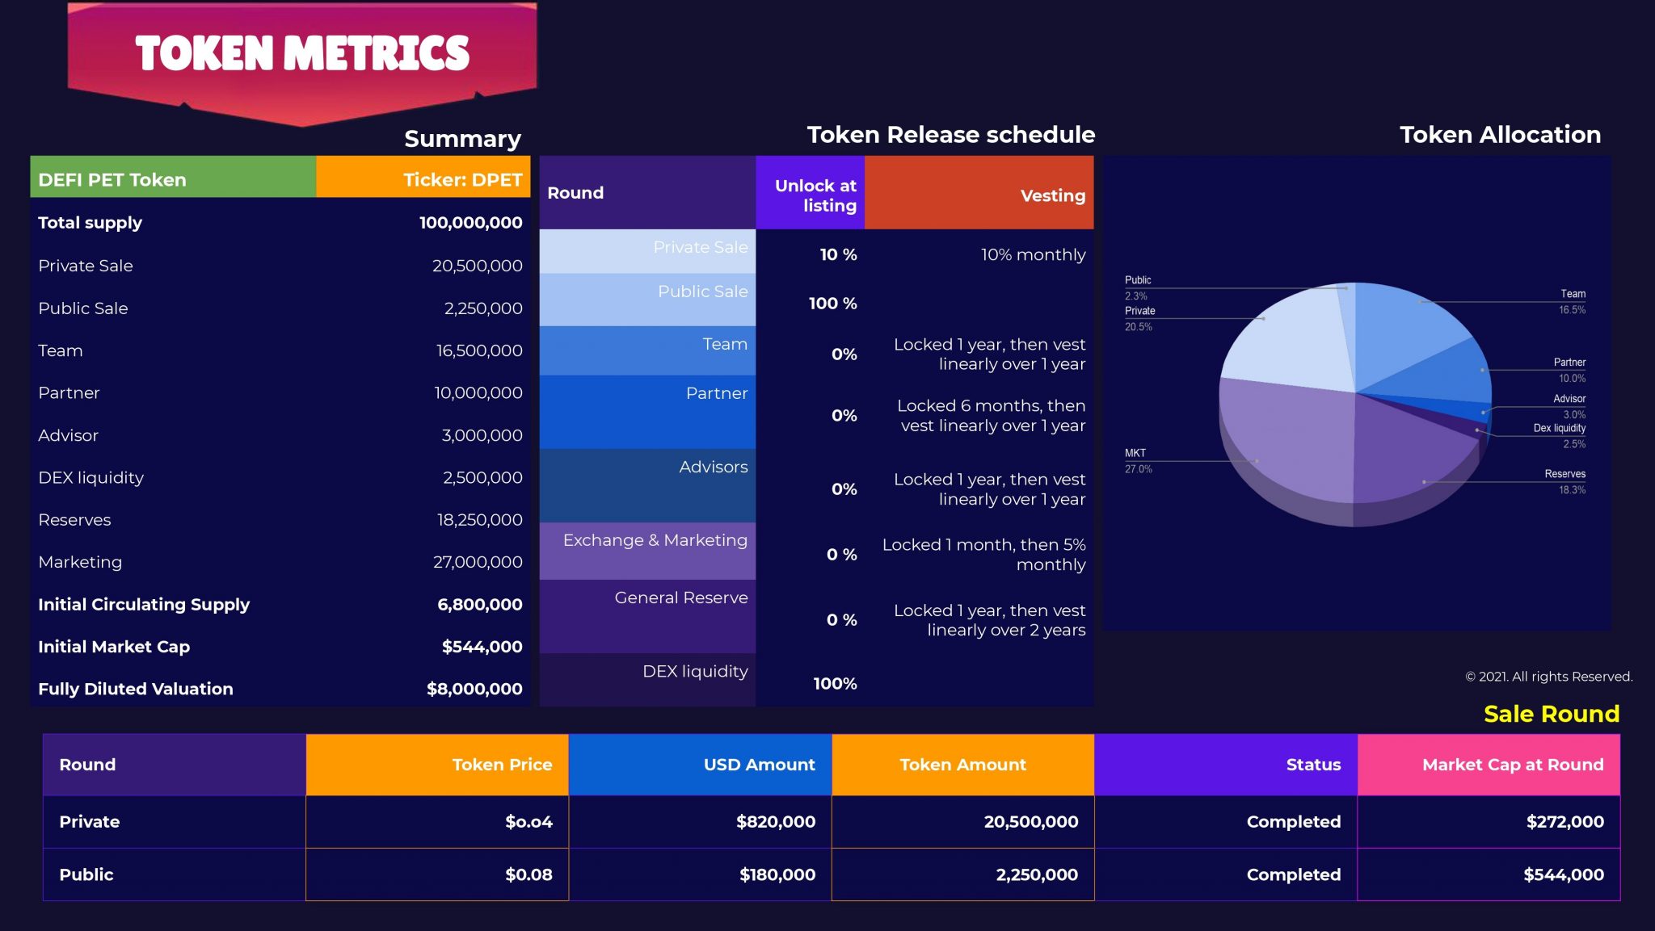
Task: Select the DEFI PET Token header cell
Action: click(x=173, y=177)
